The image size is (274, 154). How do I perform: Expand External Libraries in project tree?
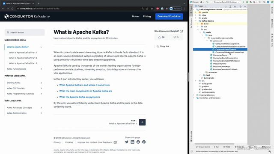(194, 95)
